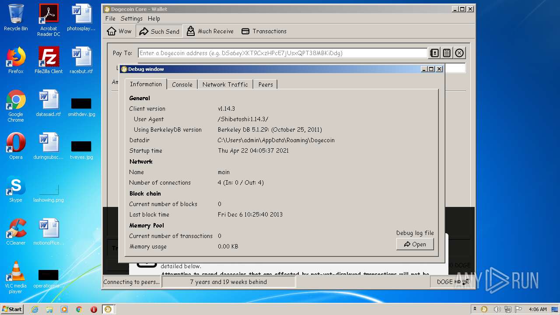Launch Firefox from desktop

tap(16, 60)
